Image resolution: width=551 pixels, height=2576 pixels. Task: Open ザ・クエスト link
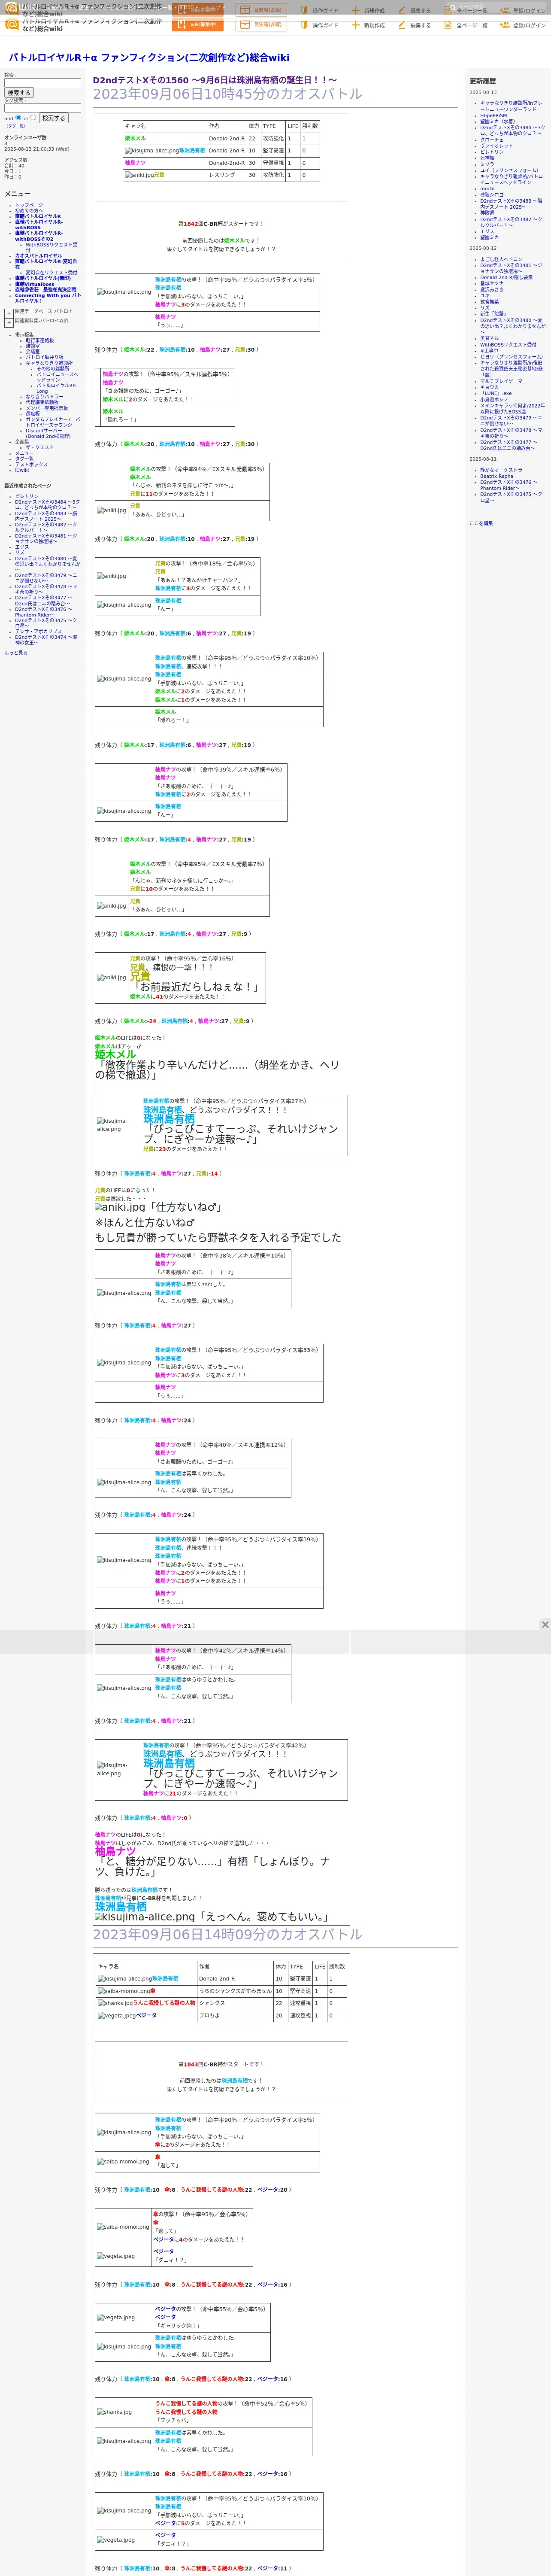(x=40, y=447)
